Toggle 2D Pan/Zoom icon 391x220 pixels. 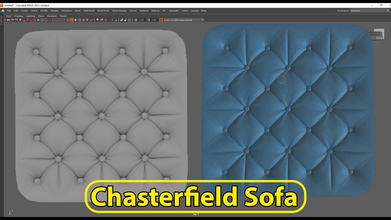point(28,20)
